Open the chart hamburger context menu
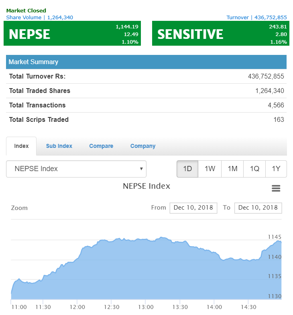Viewport: 293px width, 315px height. coord(276,188)
